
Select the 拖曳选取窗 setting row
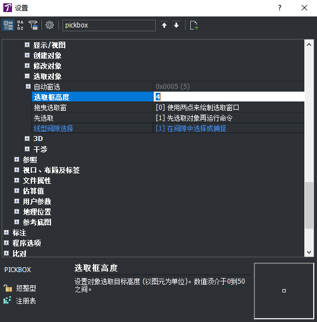[168, 108]
